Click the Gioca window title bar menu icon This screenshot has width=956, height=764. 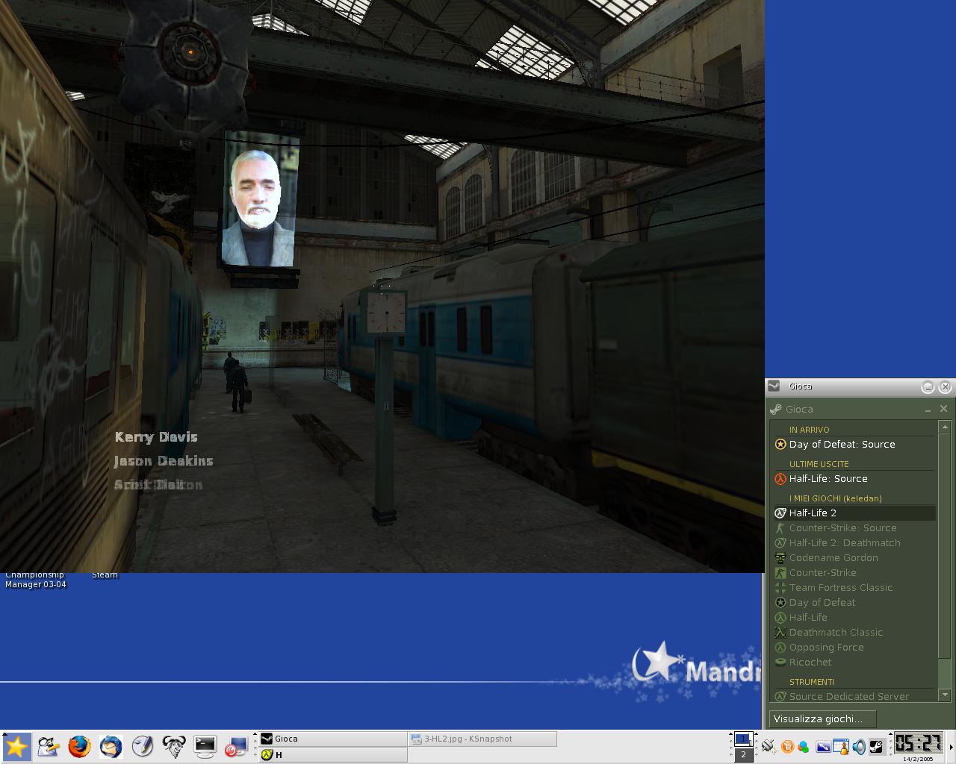(x=774, y=386)
